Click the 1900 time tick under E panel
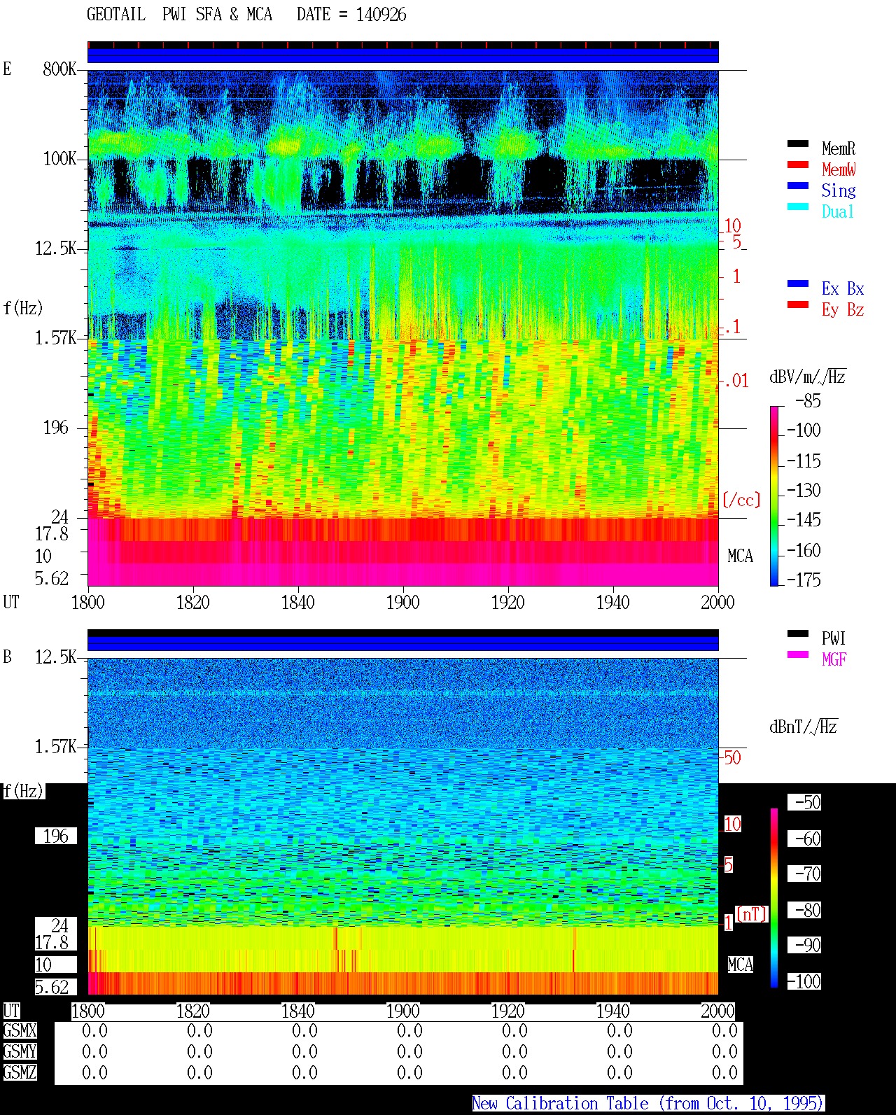Viewport: 896px width, 1115px height. coord(402,602)
